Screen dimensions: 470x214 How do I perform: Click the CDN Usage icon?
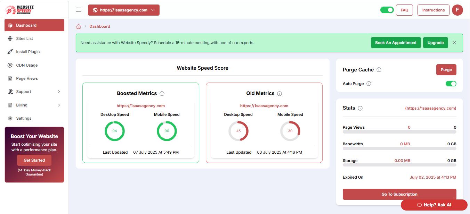[10, 65]
